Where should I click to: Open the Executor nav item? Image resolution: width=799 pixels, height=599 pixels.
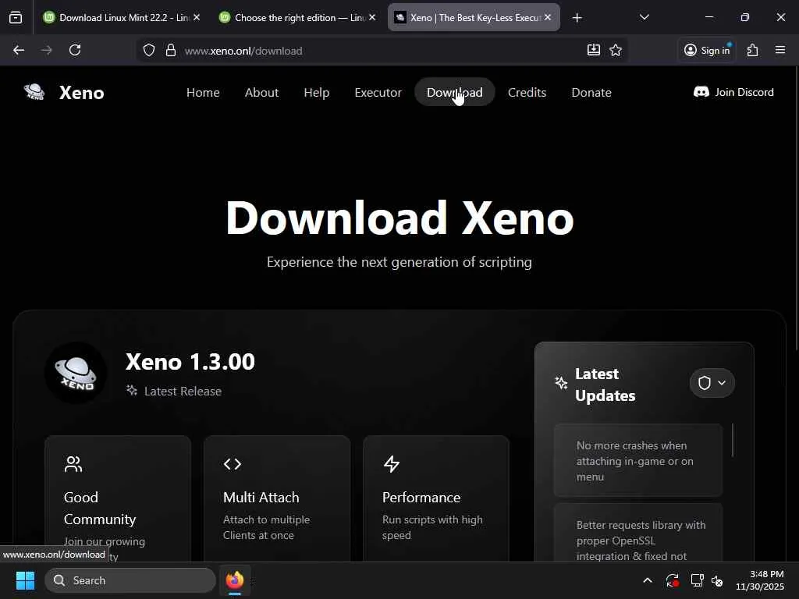(x=378, y=92)
